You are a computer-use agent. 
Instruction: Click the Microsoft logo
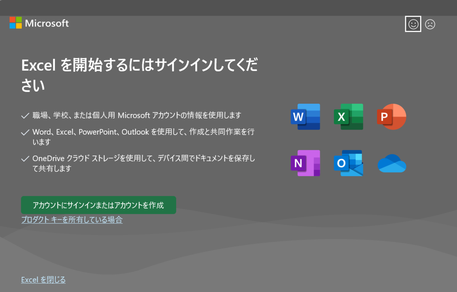point(39,23)
